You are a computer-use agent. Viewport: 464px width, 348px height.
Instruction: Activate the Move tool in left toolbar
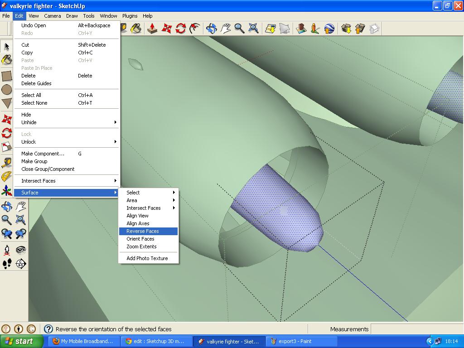(6, 119)
